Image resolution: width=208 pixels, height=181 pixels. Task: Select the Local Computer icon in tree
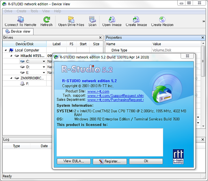point(11,50)
